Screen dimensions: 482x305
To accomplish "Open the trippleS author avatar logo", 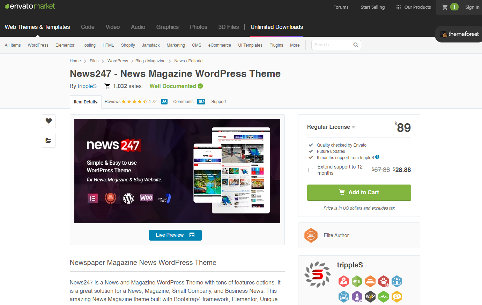I will pyautogui.click(x=317, y=274).
